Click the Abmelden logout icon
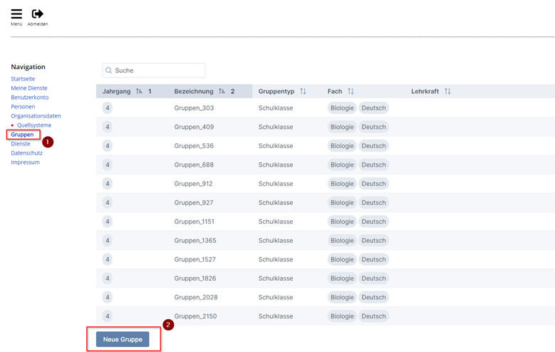Viewport: 555px width, 352px height. [38, 14]
